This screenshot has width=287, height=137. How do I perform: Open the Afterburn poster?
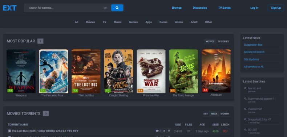[x=216, y=71]
